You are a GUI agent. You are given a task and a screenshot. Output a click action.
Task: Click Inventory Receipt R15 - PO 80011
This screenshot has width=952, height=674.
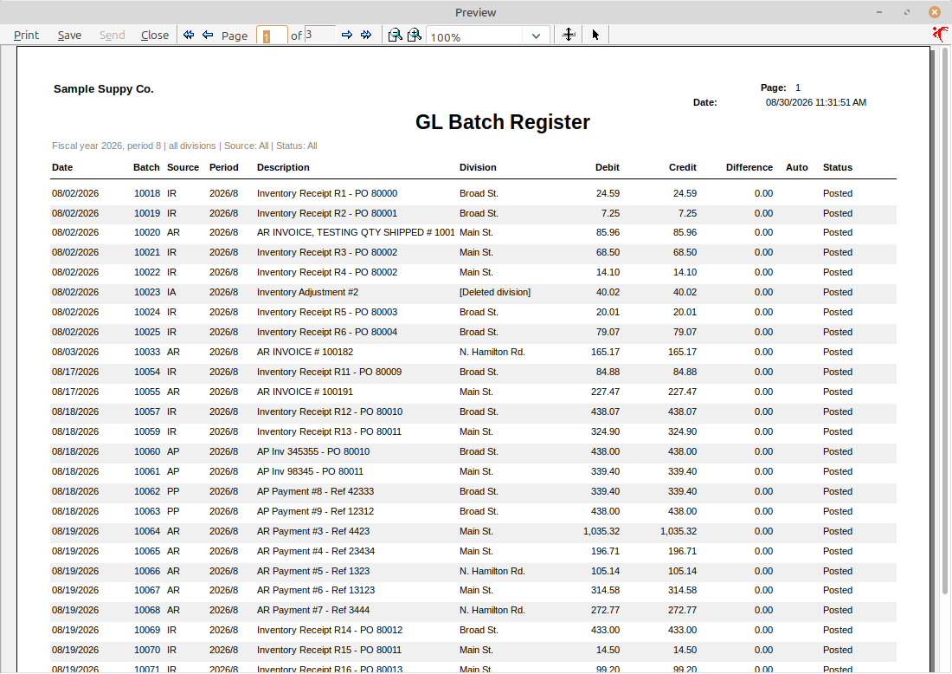pyautogui.click(x=329, y=651)
